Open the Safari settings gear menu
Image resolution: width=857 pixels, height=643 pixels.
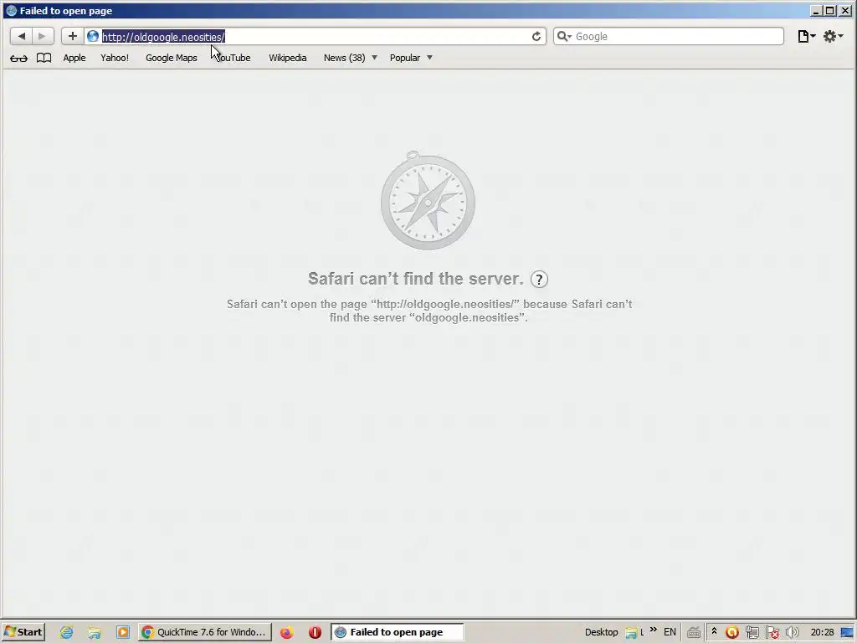point(833,36)
